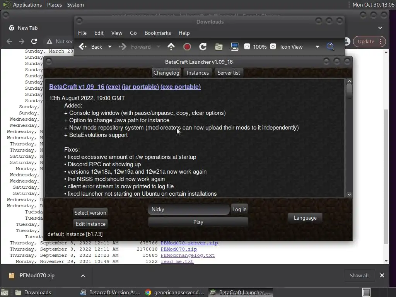
Task: Open the Places menu
Action: (x=54, y=5)
